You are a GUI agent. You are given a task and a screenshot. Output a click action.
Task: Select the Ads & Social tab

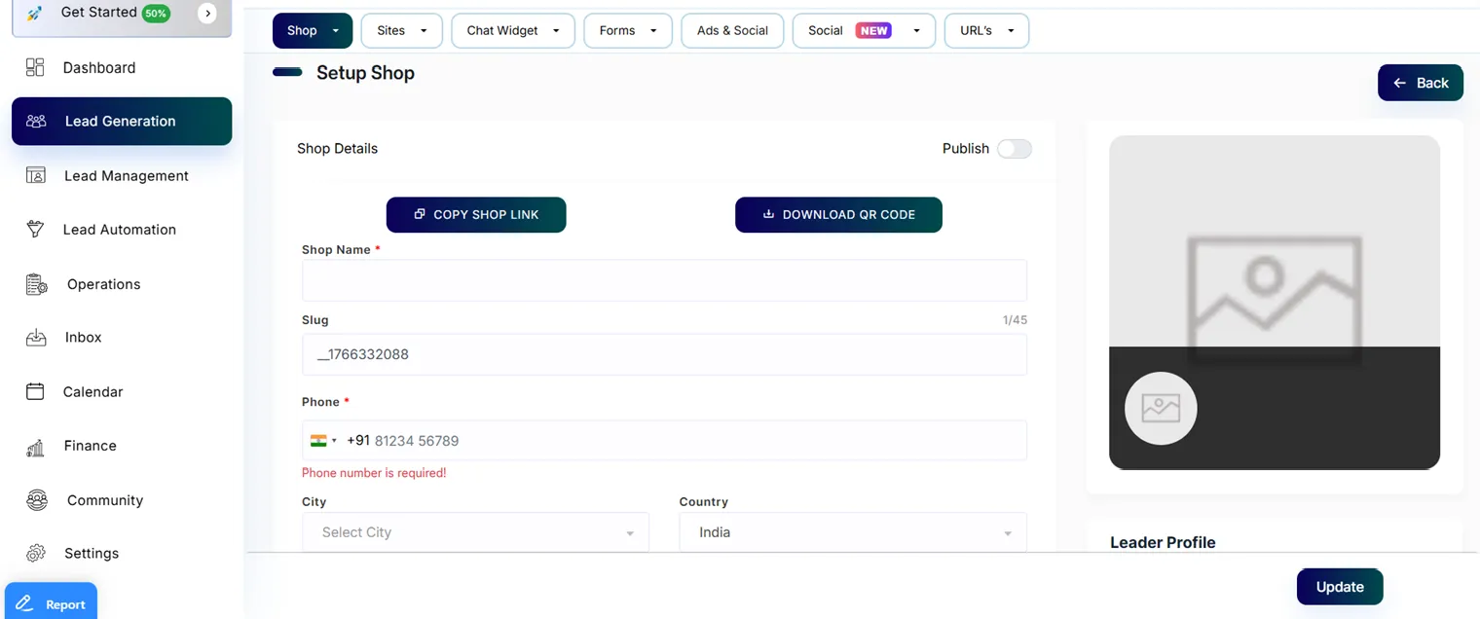[x=732, y=31]
